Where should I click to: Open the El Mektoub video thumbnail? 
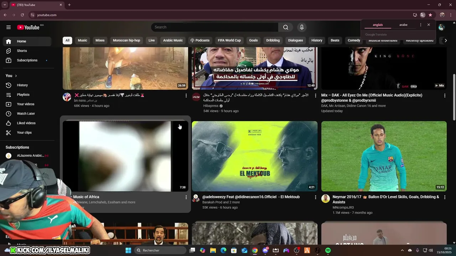click(255, 156)
